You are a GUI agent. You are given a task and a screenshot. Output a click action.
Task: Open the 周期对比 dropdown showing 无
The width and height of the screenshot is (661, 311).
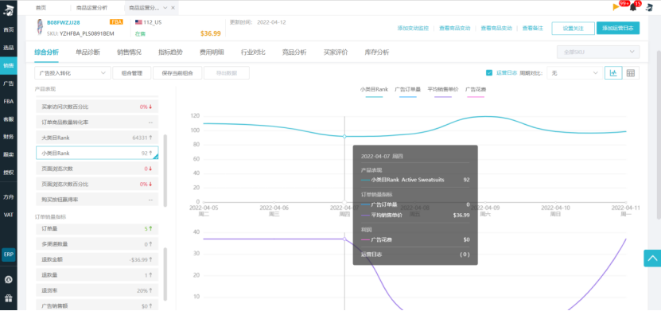click(574, 73)
